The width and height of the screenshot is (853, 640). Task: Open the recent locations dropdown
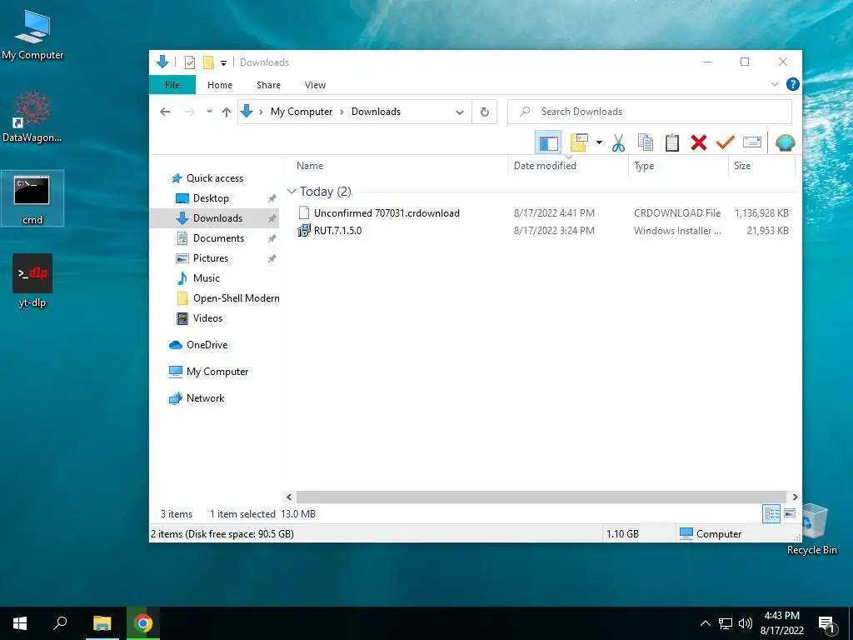pos(209,112)
